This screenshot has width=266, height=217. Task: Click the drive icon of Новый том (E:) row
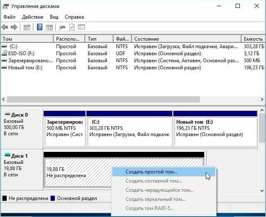(4, 68)
